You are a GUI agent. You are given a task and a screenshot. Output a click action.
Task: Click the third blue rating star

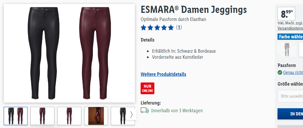pos(157,28)
